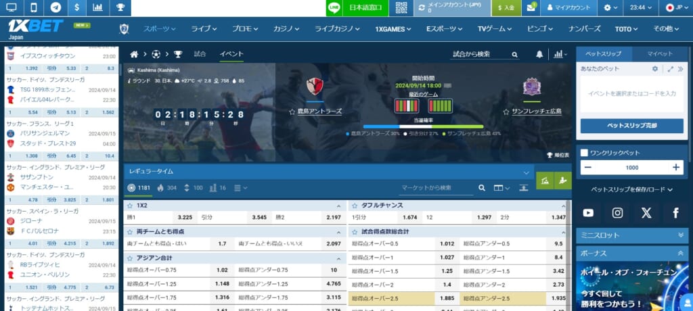Expand bet slip with diagonal arrows icon
This screenshot has width=693, height=311.
click(x=671, y=69)
